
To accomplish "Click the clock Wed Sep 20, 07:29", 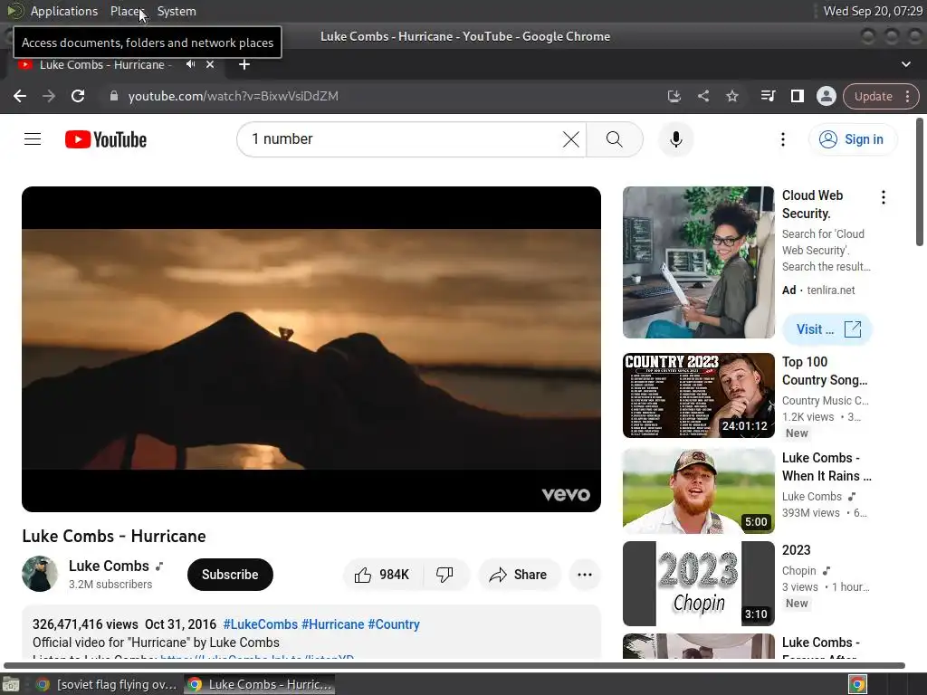I will (x=873, y=11).
